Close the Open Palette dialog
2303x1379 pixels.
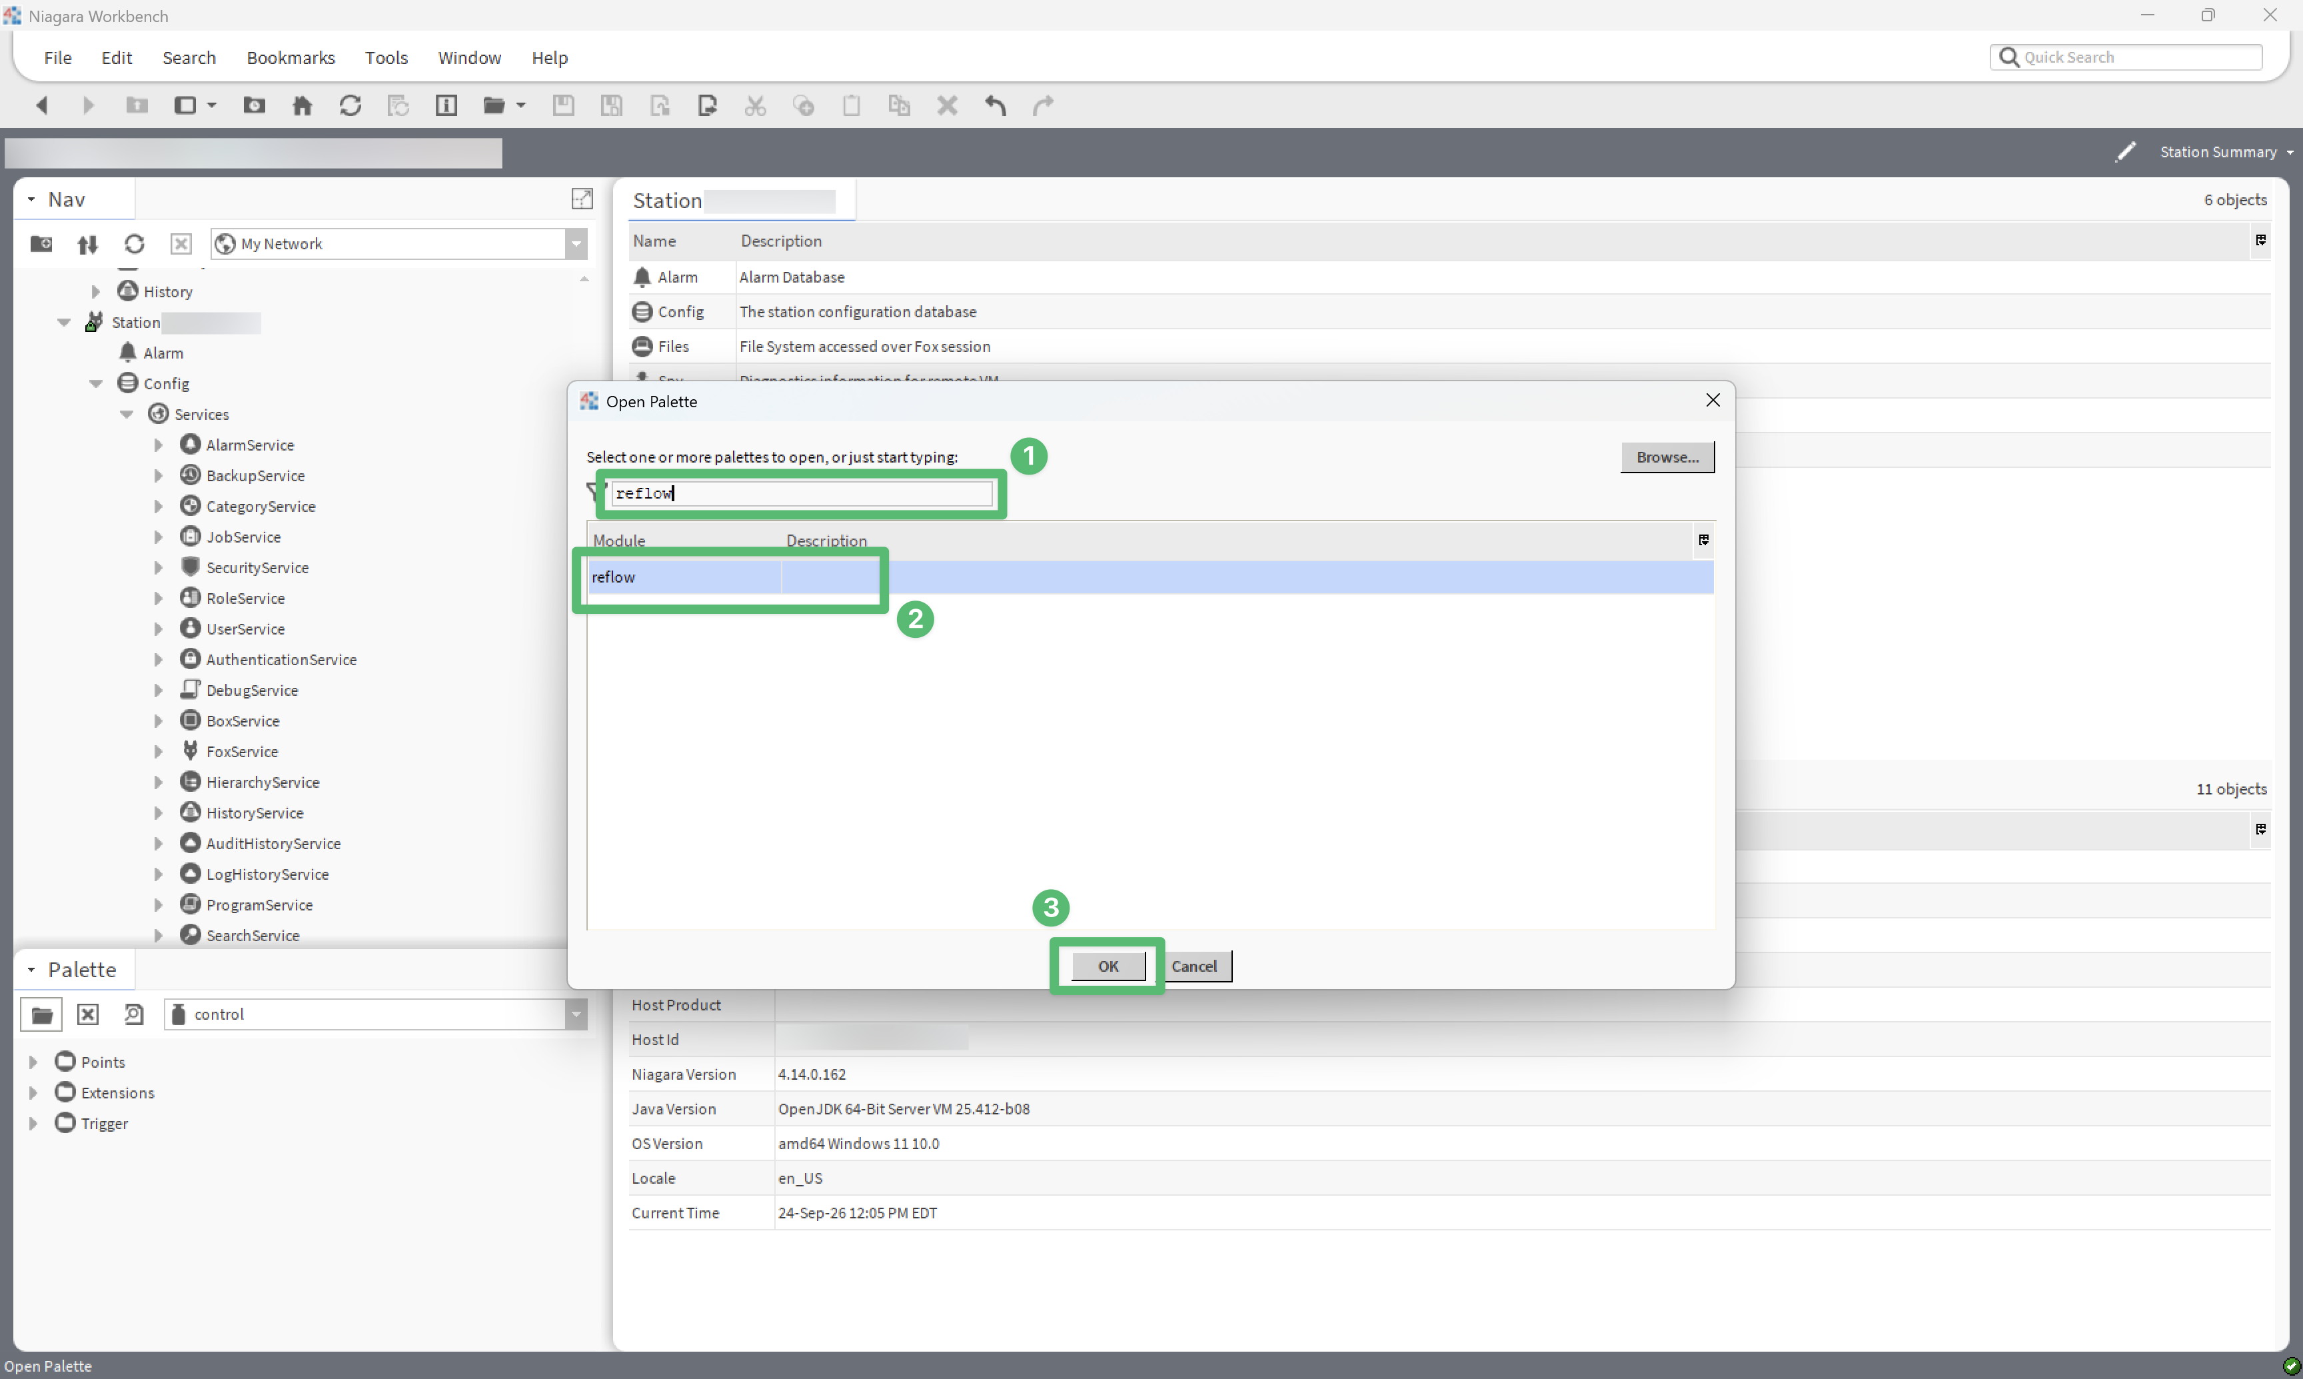coord(1713,400)
